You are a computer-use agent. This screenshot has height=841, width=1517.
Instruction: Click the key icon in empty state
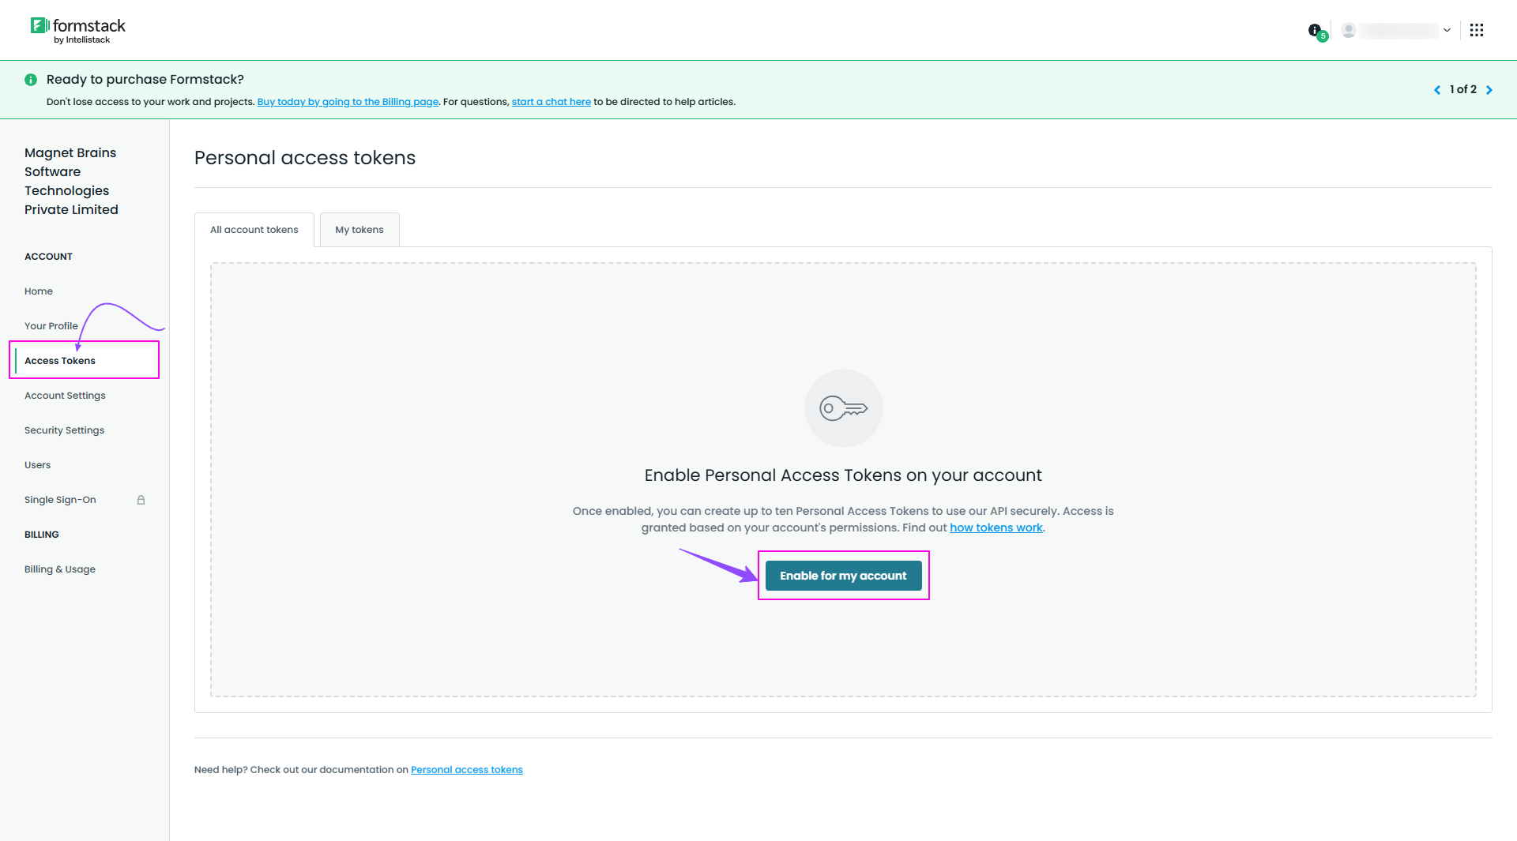click(x=843, y=408)
